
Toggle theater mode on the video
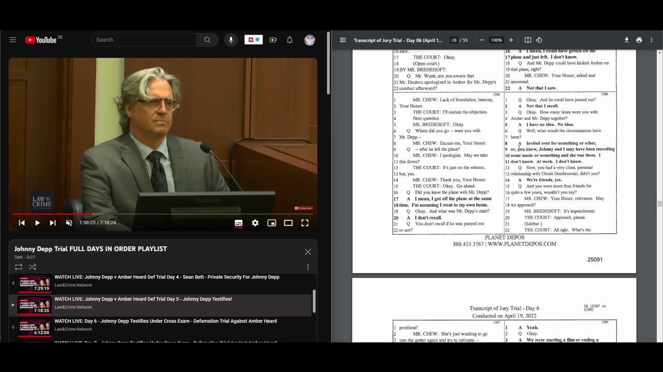288,223
